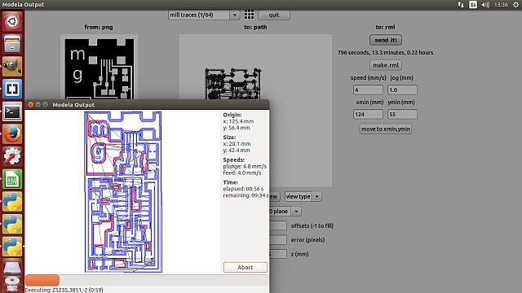Open the network indicator in top panel
This screenshot has height=293, width=522.
pyautogui.click(x=461, y=5)
